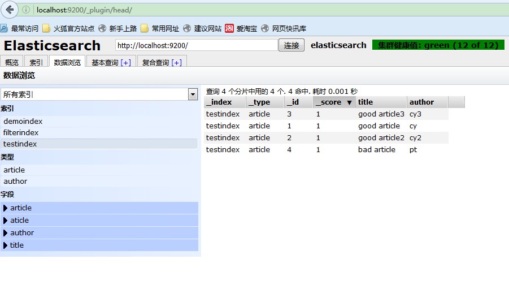Open plus menu beside 复合查询 tab
Image resolution: width=509 pixels, height=289 pixels.
pos(177,62)
